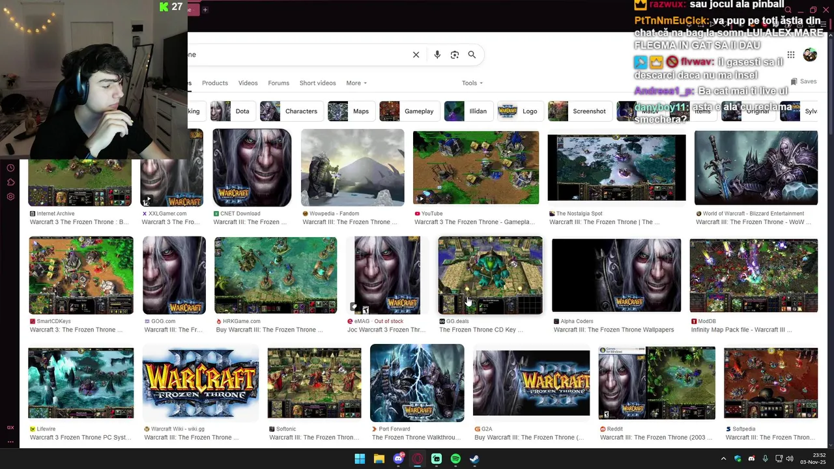Click the microphone tray icon

coord(765,459)
